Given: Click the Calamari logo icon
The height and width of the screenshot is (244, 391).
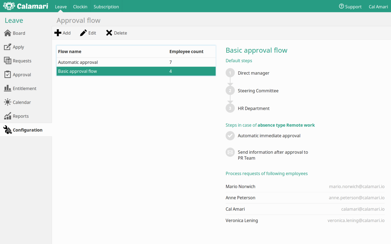Looking at the screenshot, I should point(9,6).
